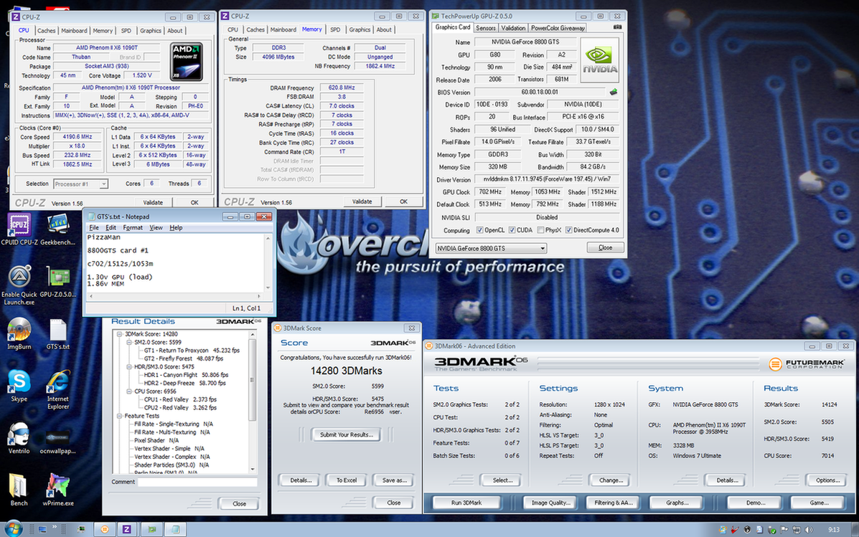Switch to Notepad via taskbar button

pyautogui.click(x=175, y=529)
